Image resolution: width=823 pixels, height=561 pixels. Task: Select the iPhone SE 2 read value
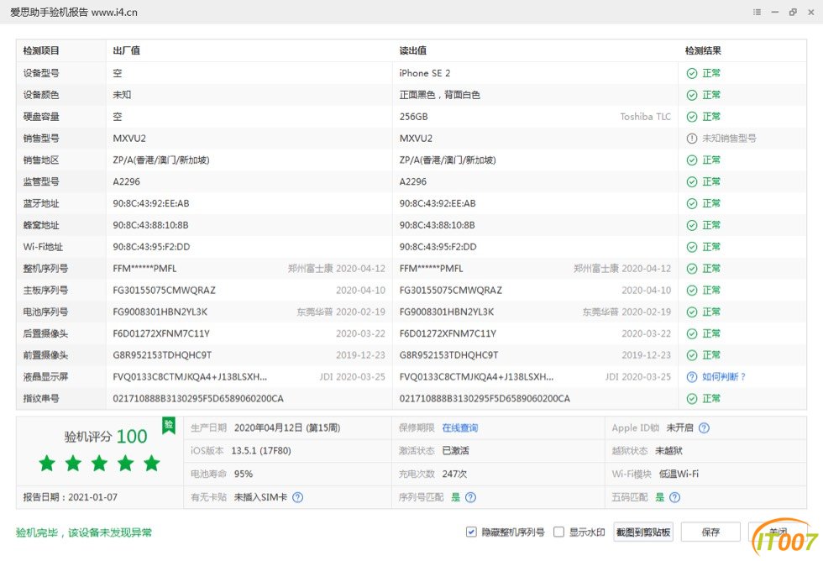point(425,73)
